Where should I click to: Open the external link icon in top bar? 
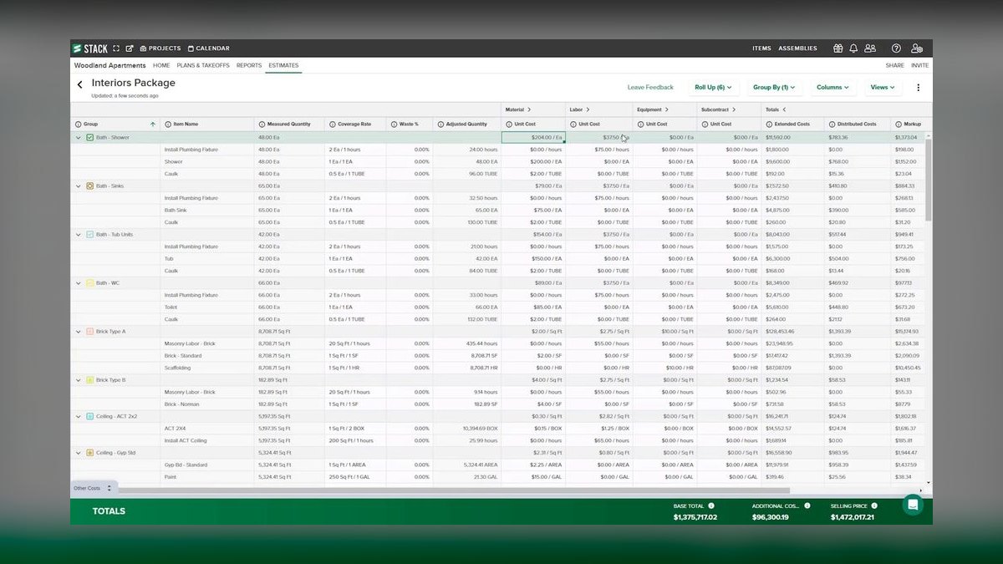pyautogui.click(x=130, y=48)
